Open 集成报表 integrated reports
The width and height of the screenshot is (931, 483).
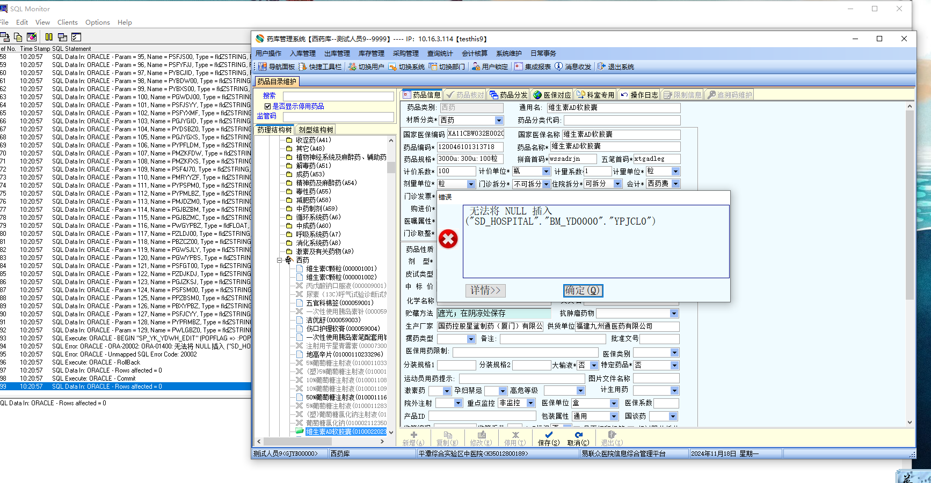click(533, 66)
